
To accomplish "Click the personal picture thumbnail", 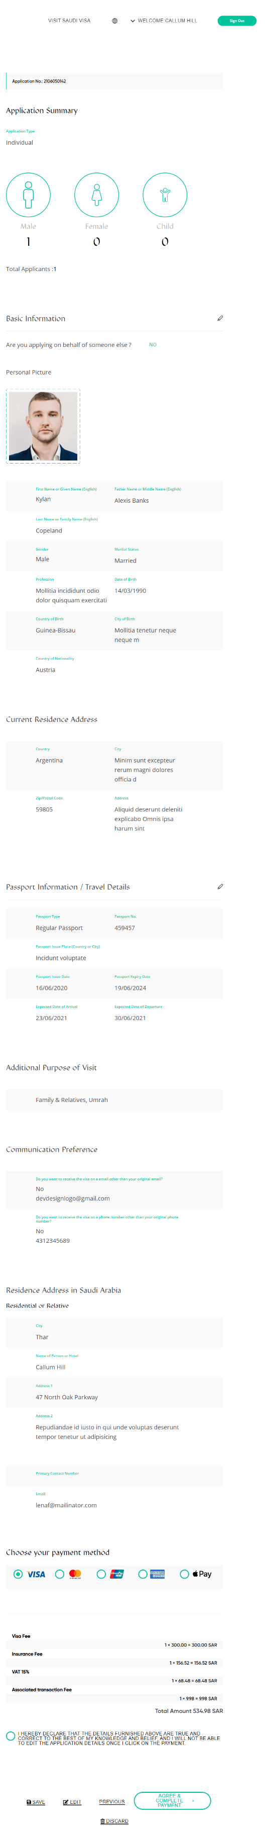I will [43, 426].
